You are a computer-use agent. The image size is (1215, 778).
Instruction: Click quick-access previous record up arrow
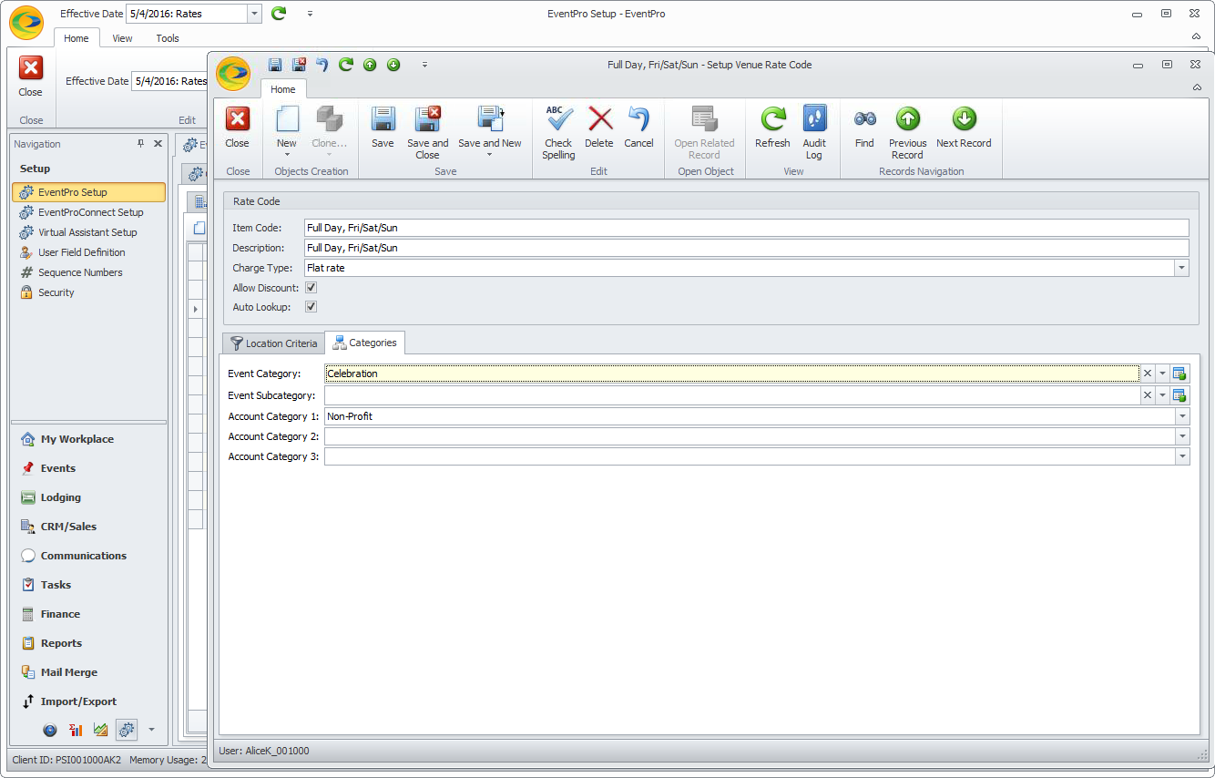click(x=370, y=65)
